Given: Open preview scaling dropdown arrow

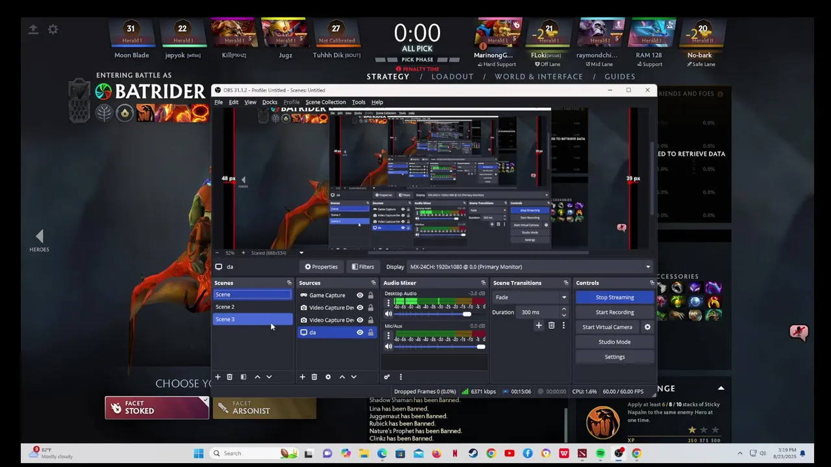Looking at the screenshot, I should click(301, 252).
